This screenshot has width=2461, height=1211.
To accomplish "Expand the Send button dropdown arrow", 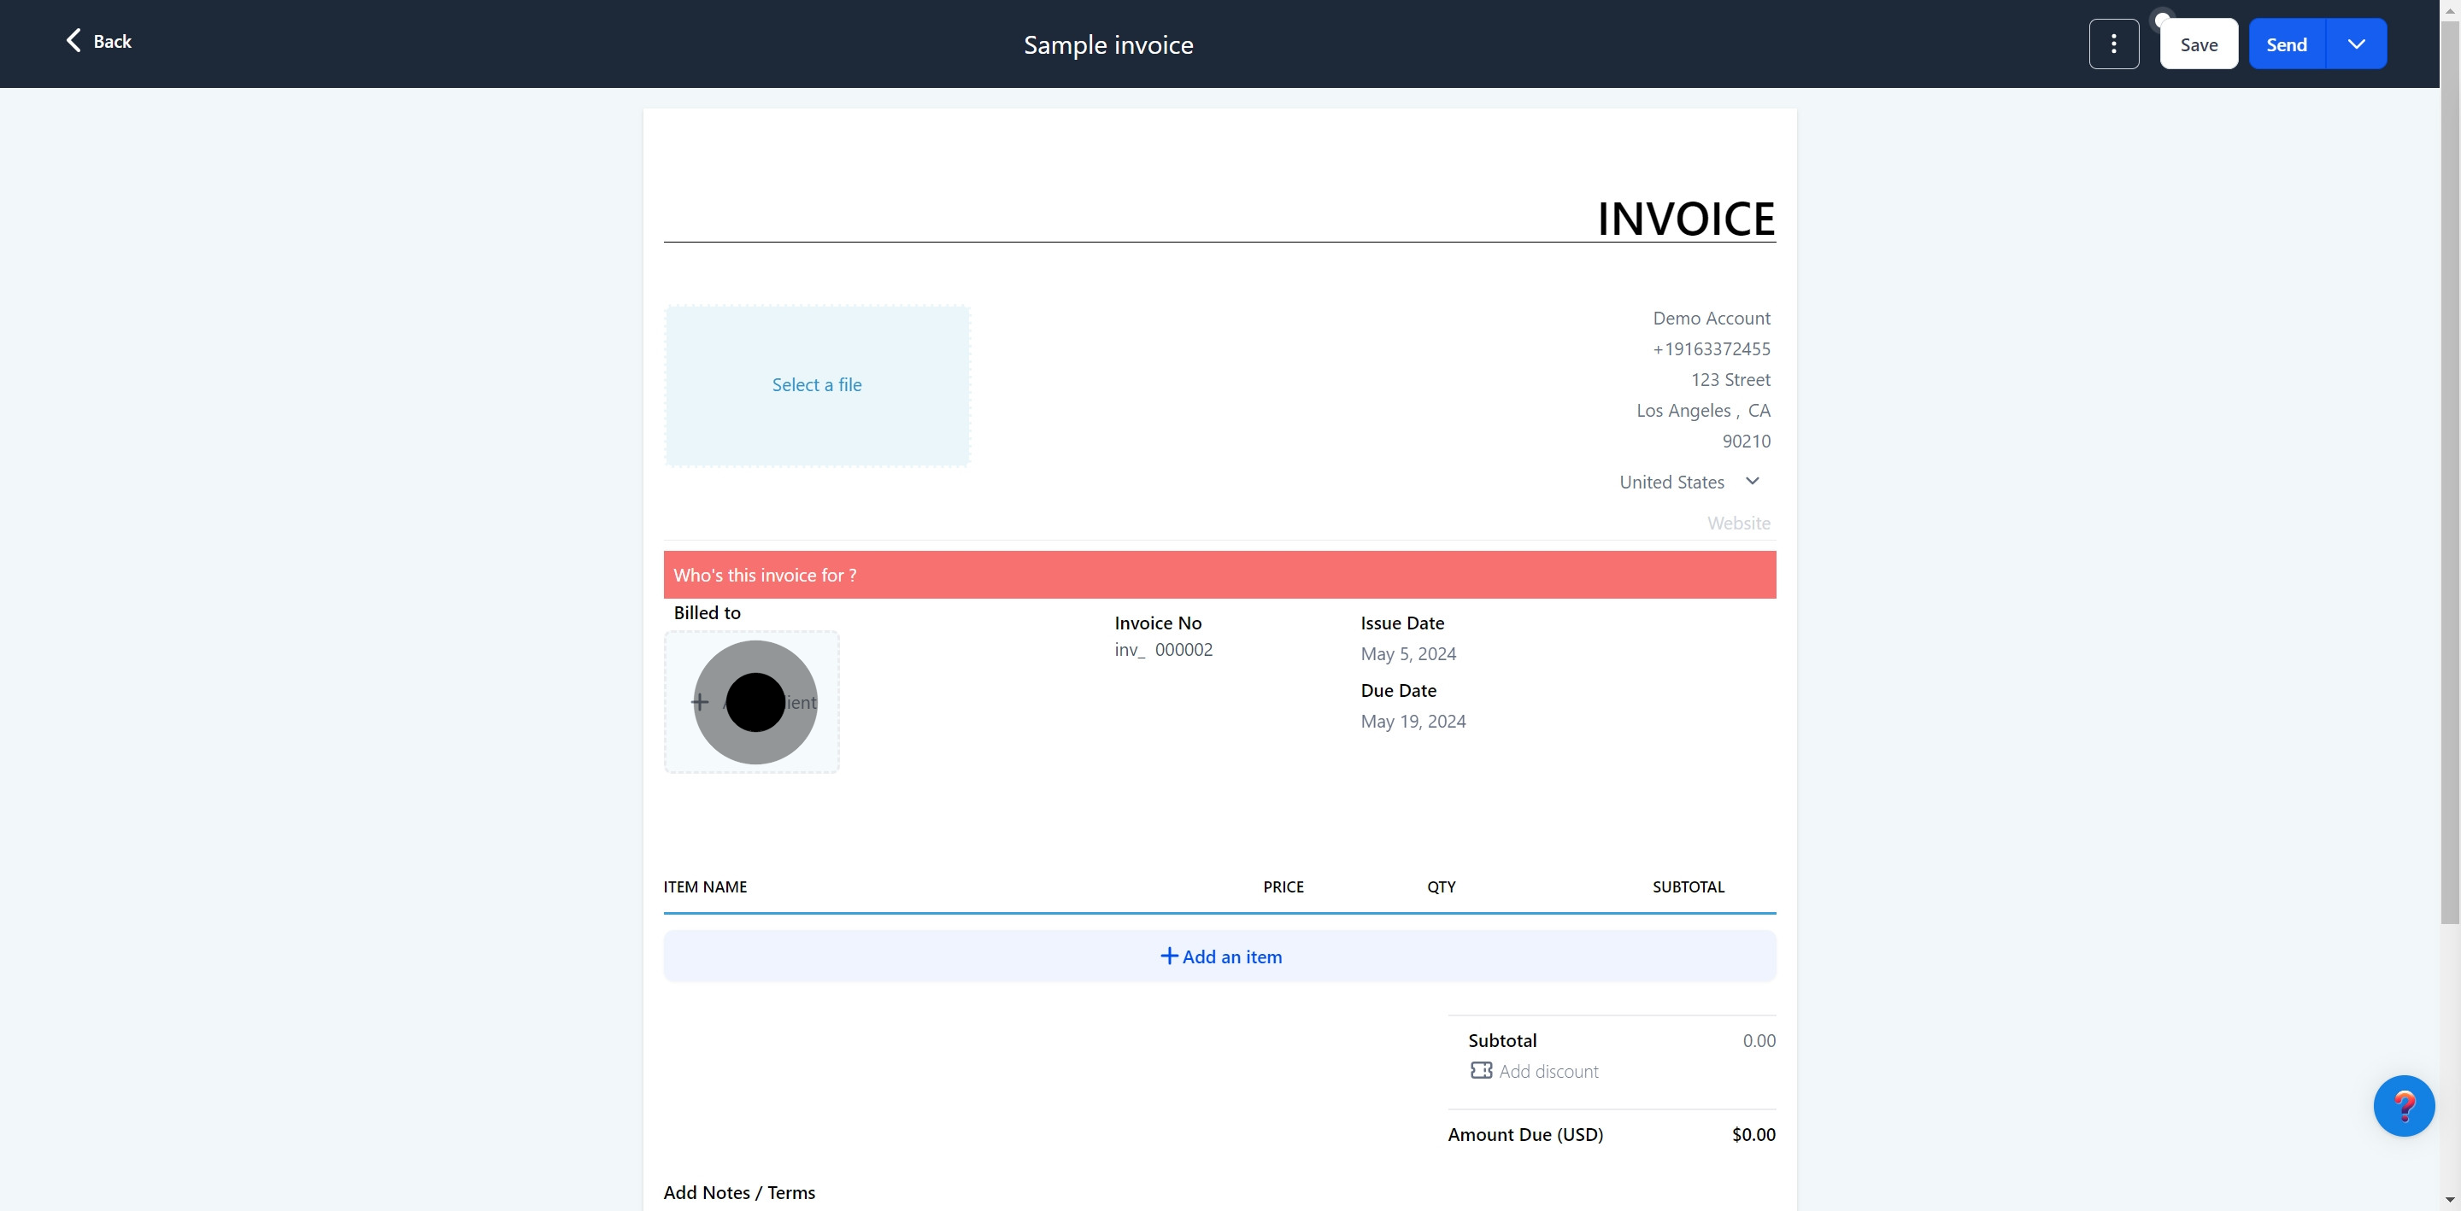I will pyautogui.click(x=2356, y=44).
